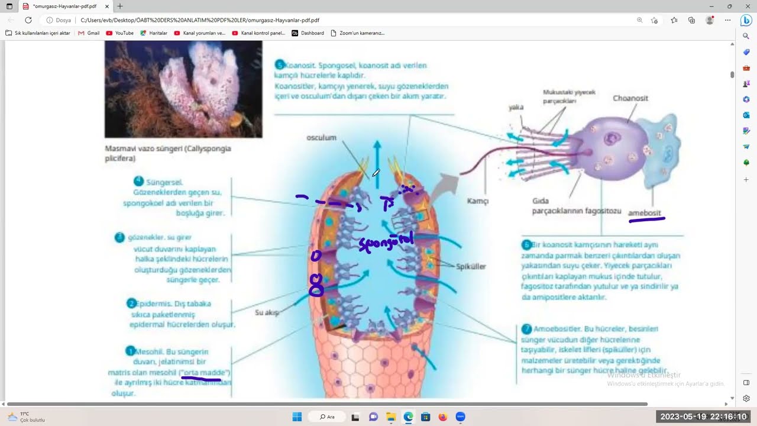Open "Zoom'un kameranız..." bookmark
Screen dimensions: 757x426
357,33
